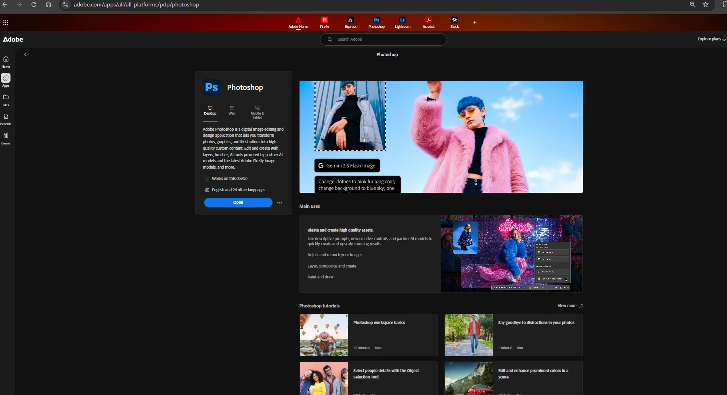Select the Mobile & tablet platform tab
Viewport: 727px width, 395px height.
pyautogui.click(x=258, y=113)
